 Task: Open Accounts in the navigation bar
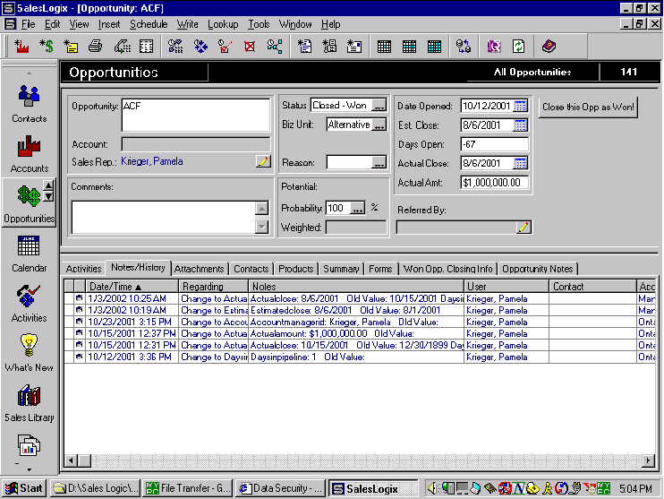29,154
